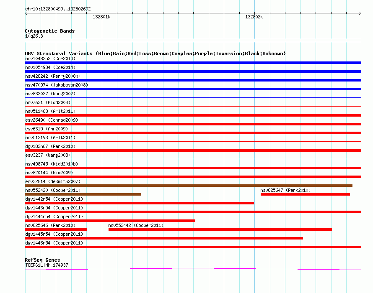Screen dimensions: 373x293
Task: Click nsv825647 (Park2010) label
Action: coord(285,190)
